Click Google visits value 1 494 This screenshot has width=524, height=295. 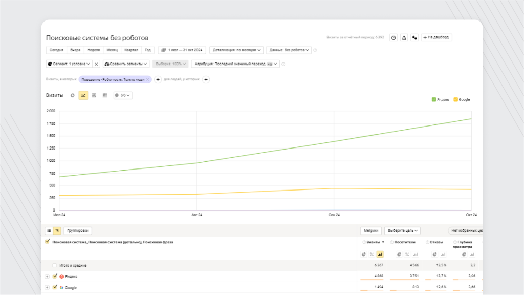(x=379, y=287)
